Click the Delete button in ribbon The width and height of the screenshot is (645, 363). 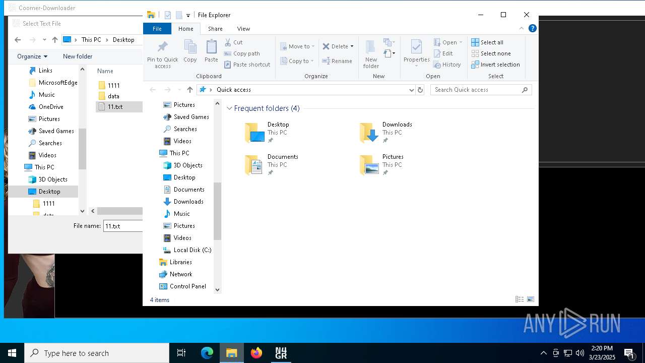click(x=335, y=46)
